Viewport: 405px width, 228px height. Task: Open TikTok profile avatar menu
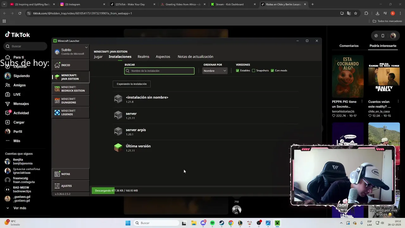coord(393,36)
